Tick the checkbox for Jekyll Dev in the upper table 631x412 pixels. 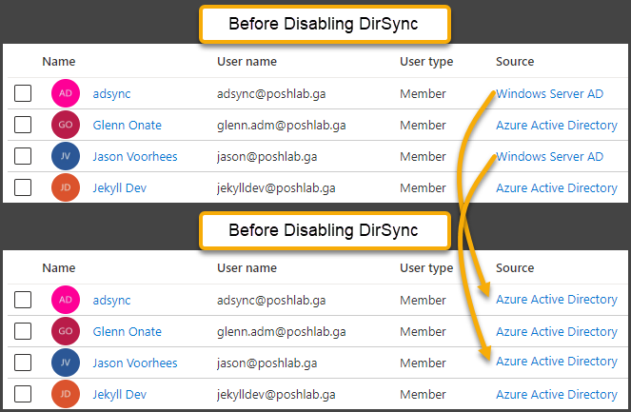pyautogui.click(x=23, y=187)
